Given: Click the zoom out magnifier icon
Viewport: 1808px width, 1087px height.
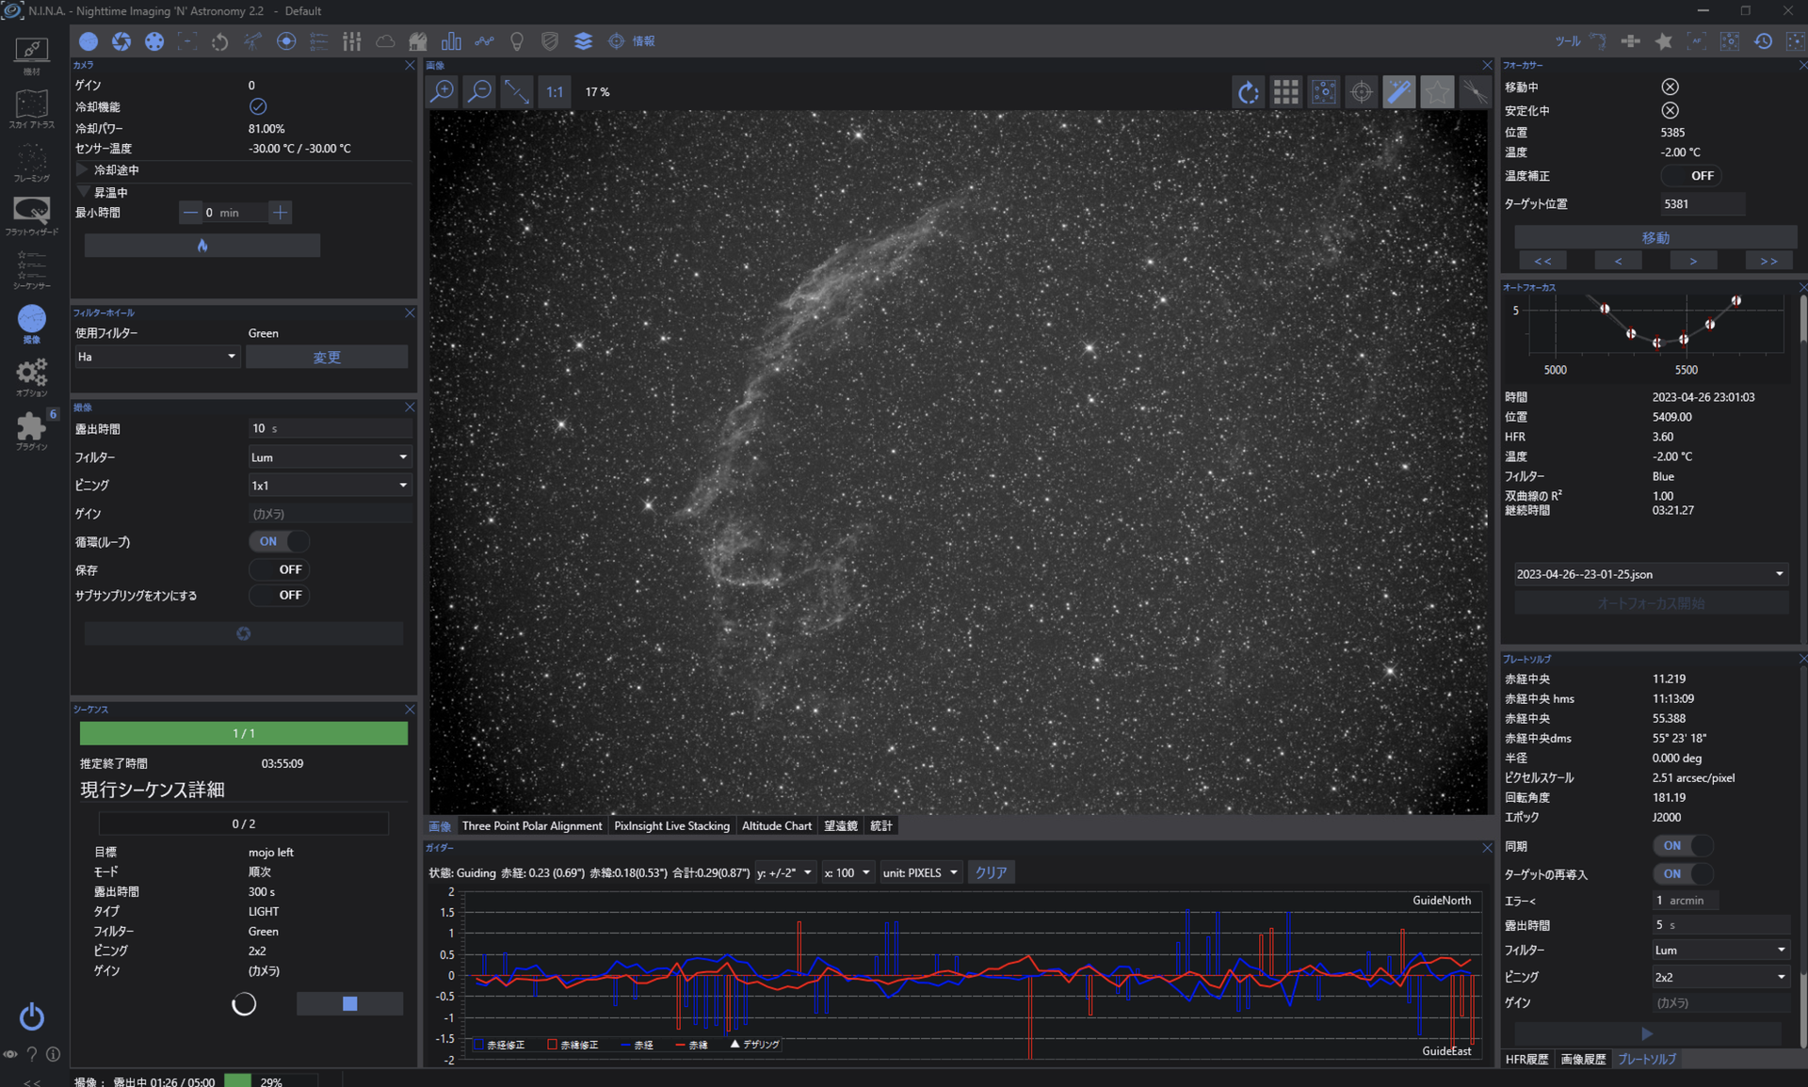Looking at the screenshot, I should 479,91.
